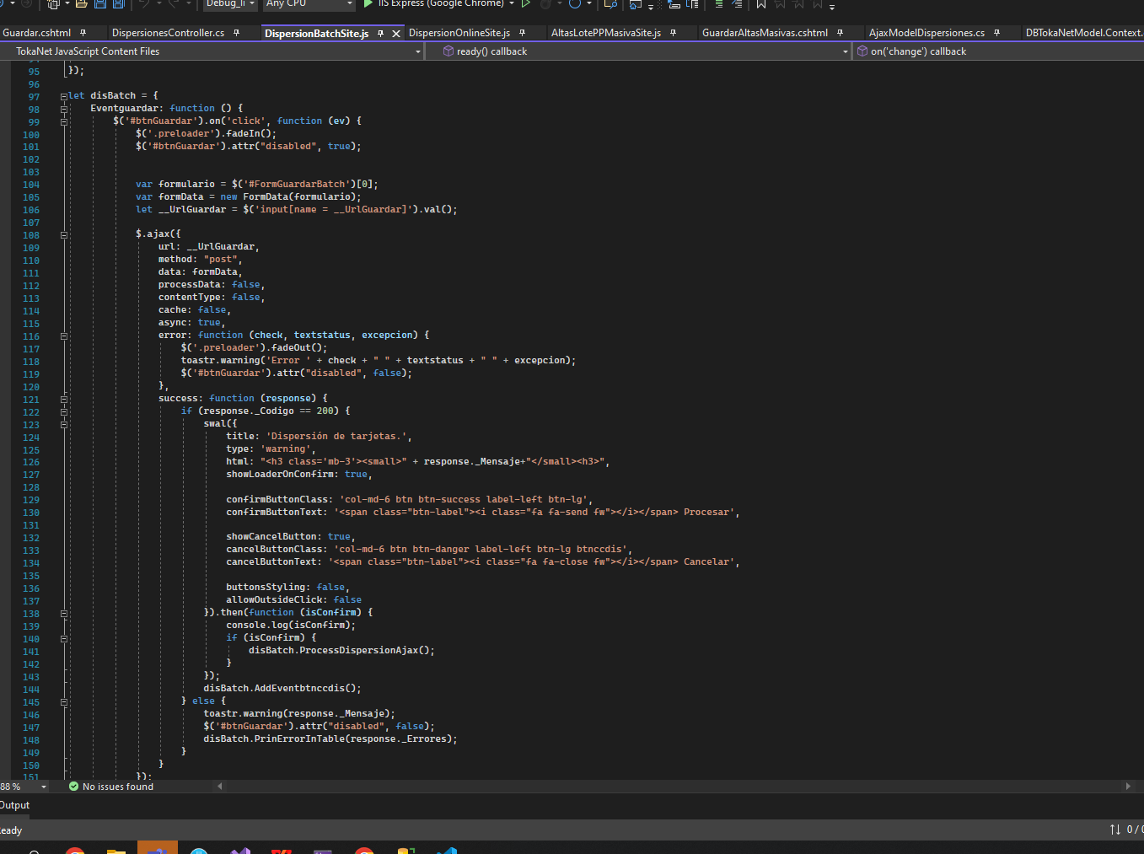Click the bookmark icon in the toolbar

(761, 4)
